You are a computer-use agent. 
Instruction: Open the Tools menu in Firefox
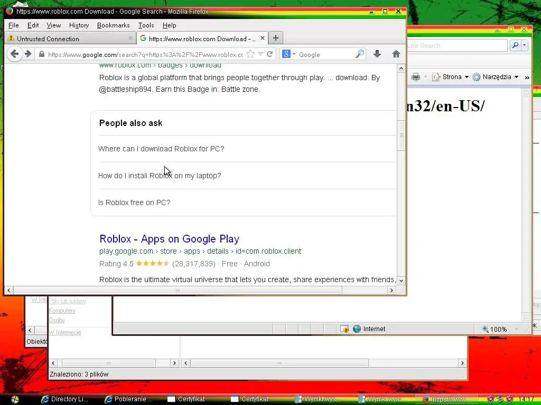click(146, 25)
